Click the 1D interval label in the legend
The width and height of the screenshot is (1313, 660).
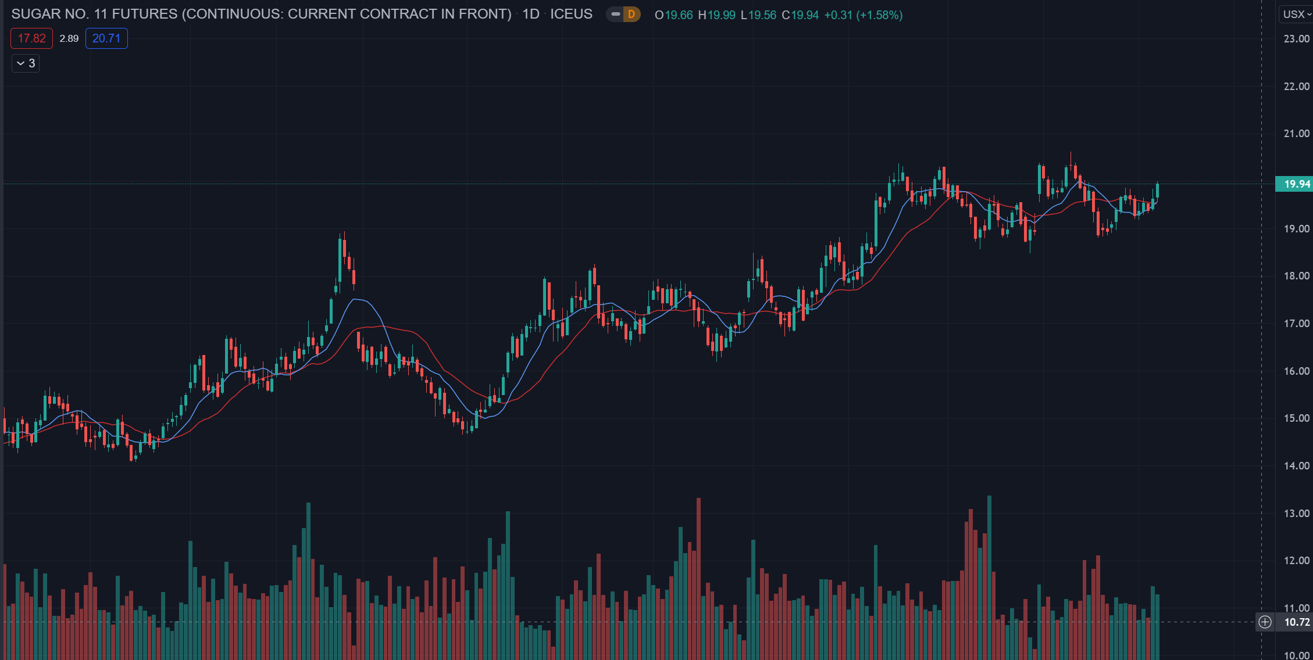click(x=531, y=15)
